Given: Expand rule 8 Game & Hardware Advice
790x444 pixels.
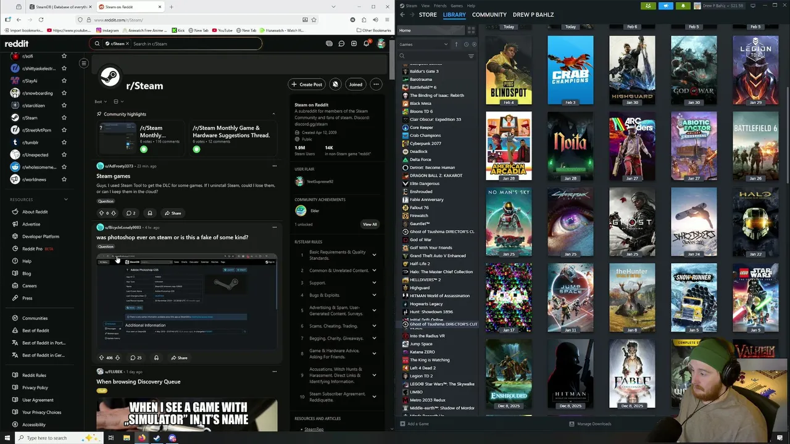Looking at the screenshot, I should 374,353.
